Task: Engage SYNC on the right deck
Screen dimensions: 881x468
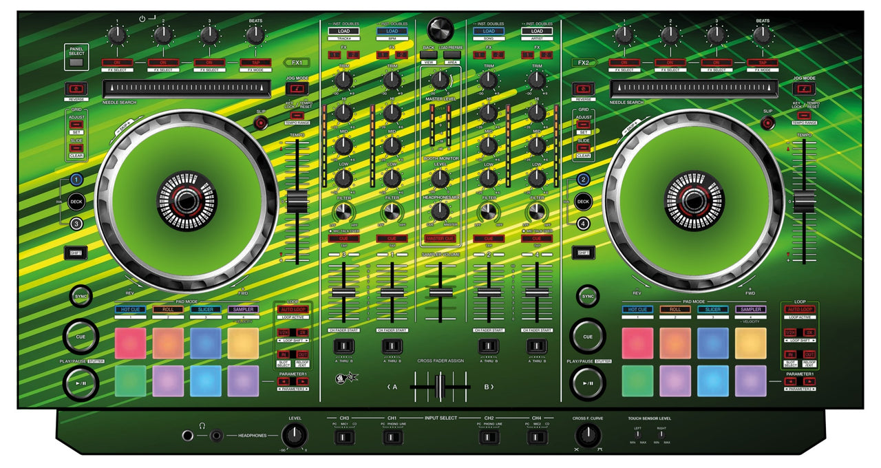Action: click(588, 295)
